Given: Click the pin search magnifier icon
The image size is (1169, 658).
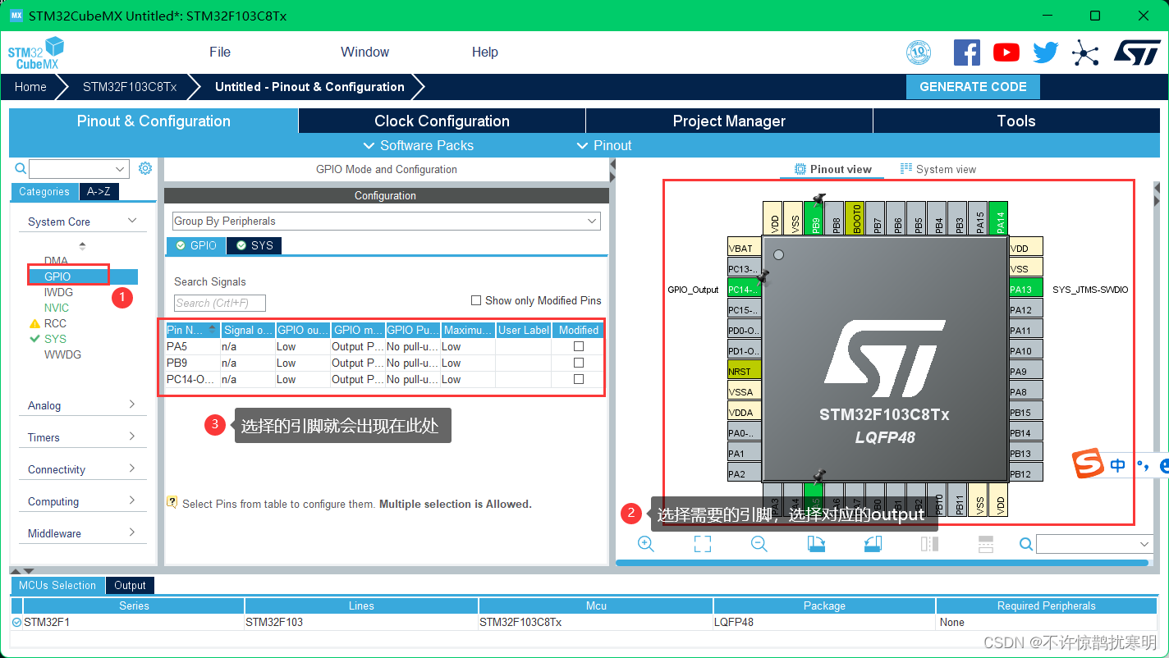Looking at the screenshot, I should pos(1026,544).
